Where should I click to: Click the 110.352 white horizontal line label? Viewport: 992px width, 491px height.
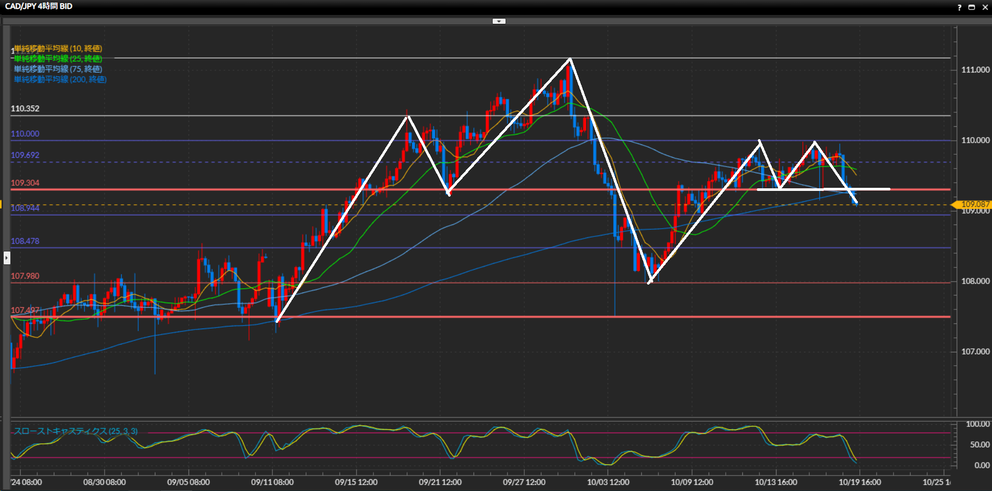(25, 108)
